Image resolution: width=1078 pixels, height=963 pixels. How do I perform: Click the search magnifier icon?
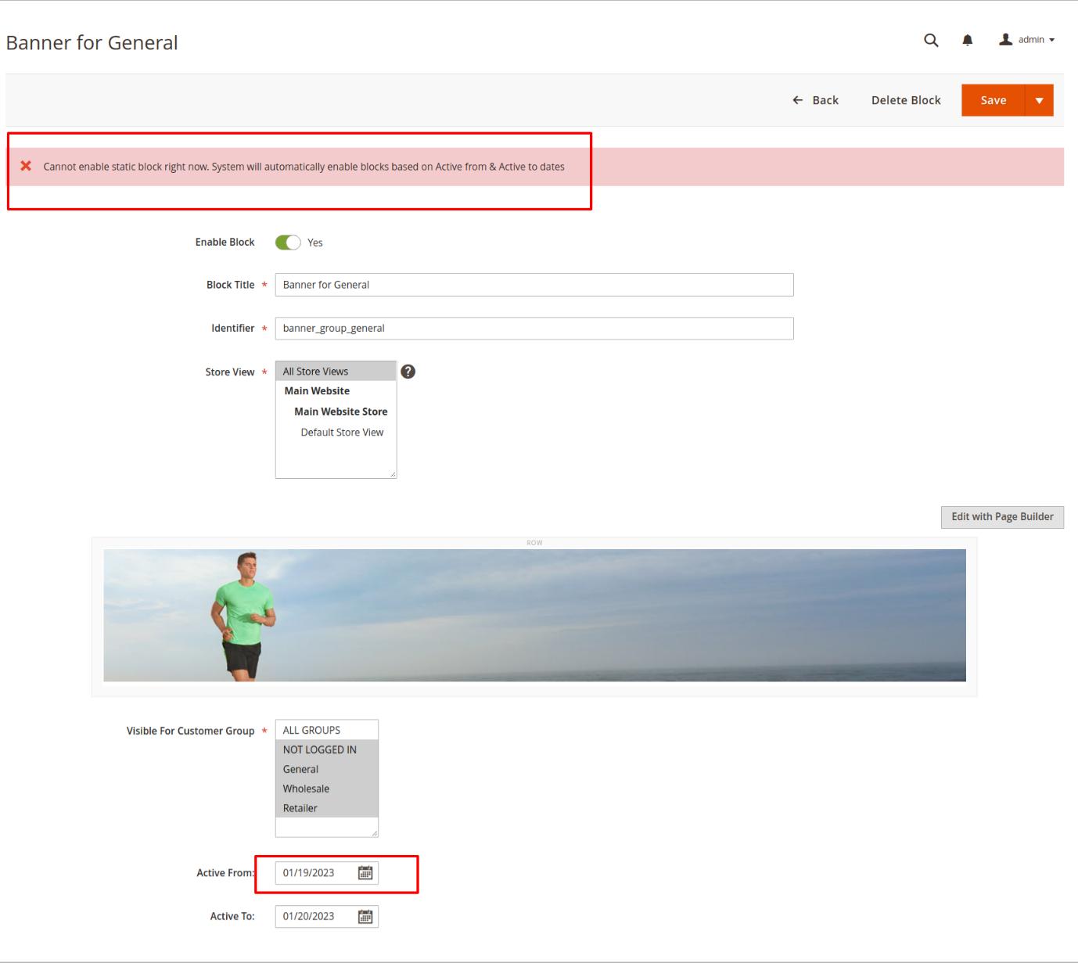[x=930, y=40]
